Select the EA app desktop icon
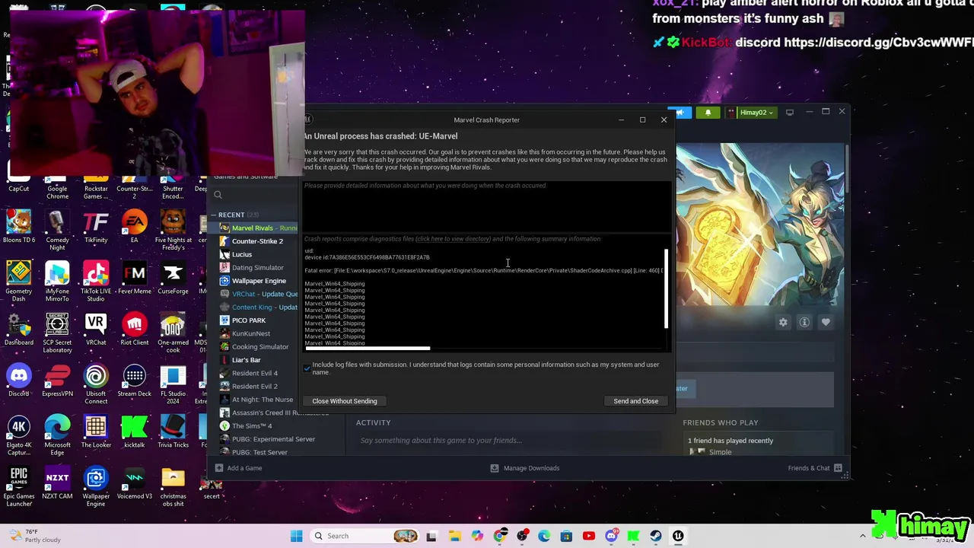 pos(134,227)
